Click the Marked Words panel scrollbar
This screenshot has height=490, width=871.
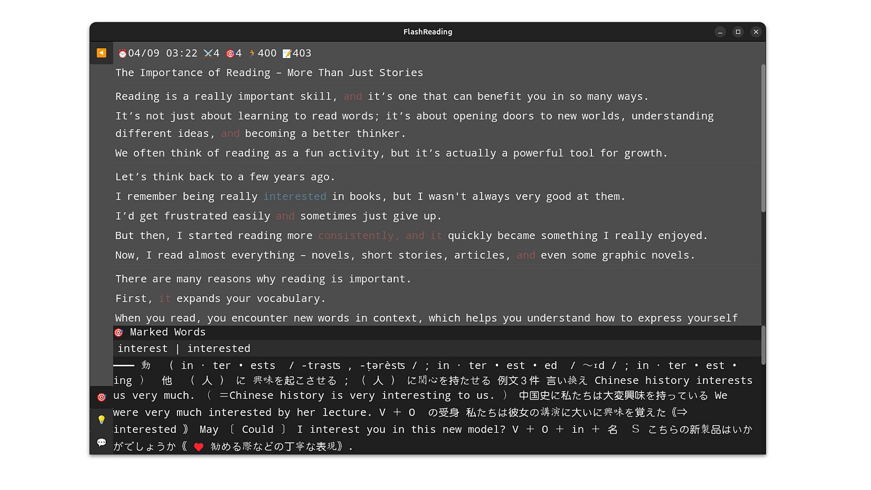(763, 345)
